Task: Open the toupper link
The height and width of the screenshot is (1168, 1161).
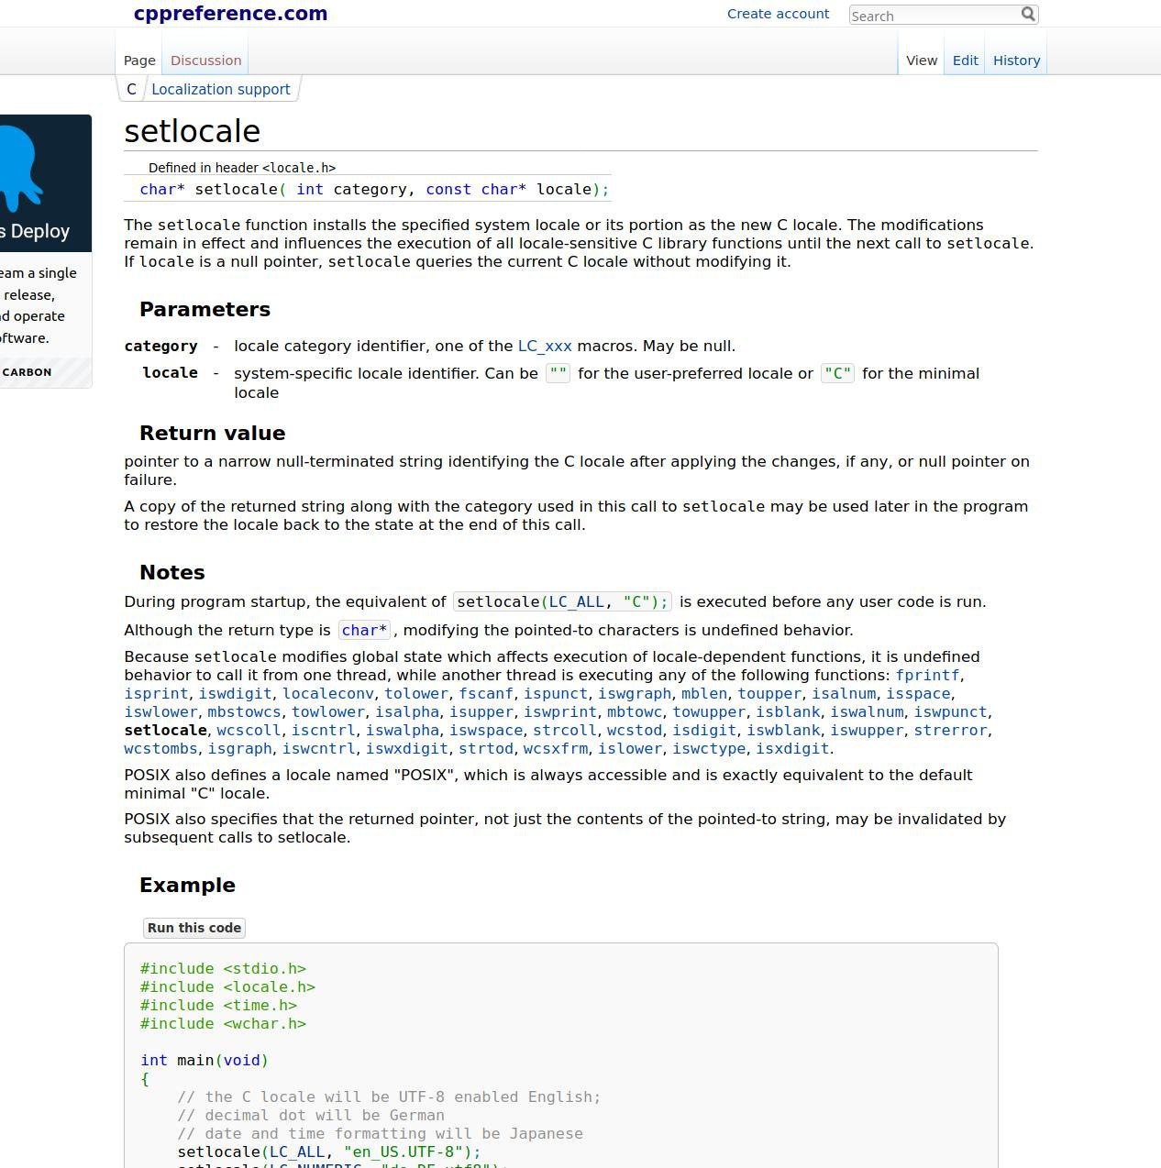Action: 769,694
